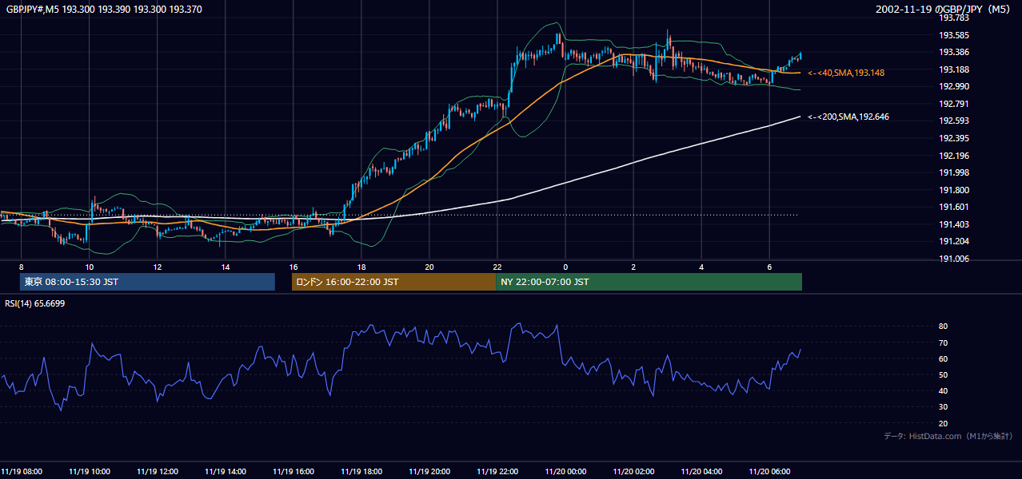Select the NY 22:00-07:00 JST session bar

tap(649, 282)
